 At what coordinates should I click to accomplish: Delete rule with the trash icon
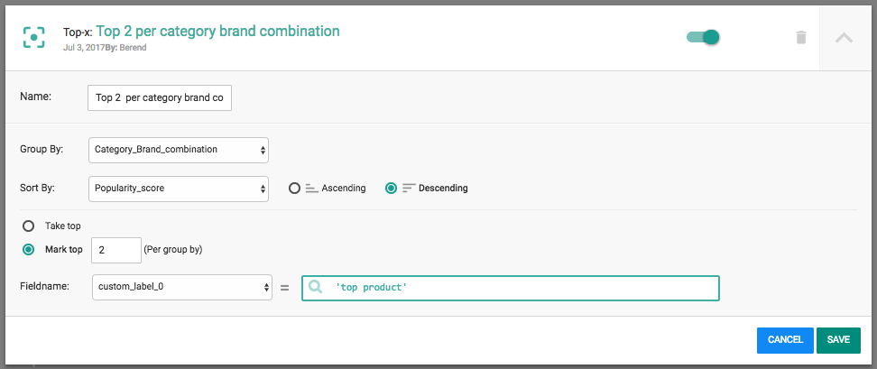click(801, 37)
